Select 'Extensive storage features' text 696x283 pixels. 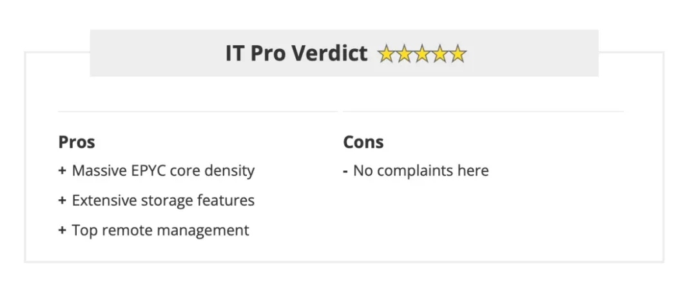[x=163, y=201]
